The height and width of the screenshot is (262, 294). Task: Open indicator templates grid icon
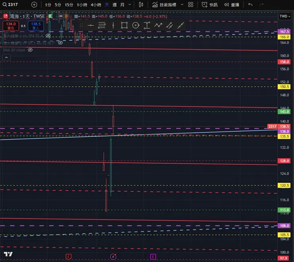click(x=191, y=5)
